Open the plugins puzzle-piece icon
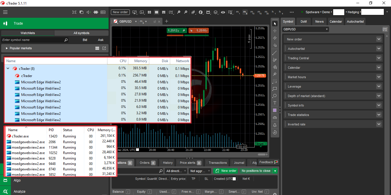 96,12
